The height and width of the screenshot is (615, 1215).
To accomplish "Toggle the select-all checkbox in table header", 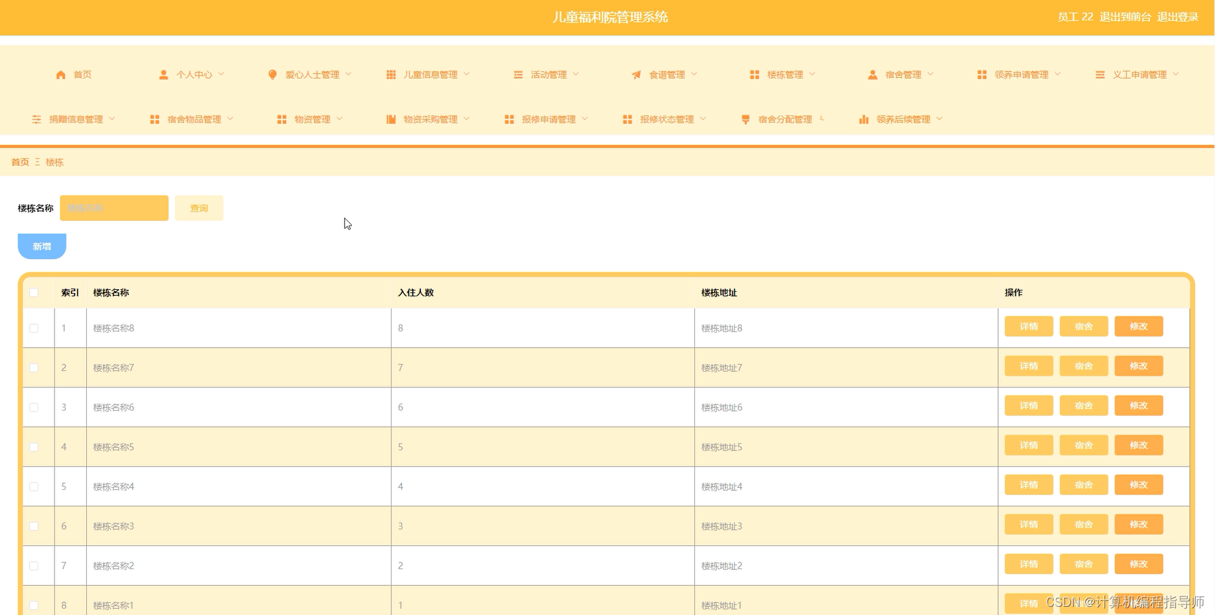I will tap(33, 292).
